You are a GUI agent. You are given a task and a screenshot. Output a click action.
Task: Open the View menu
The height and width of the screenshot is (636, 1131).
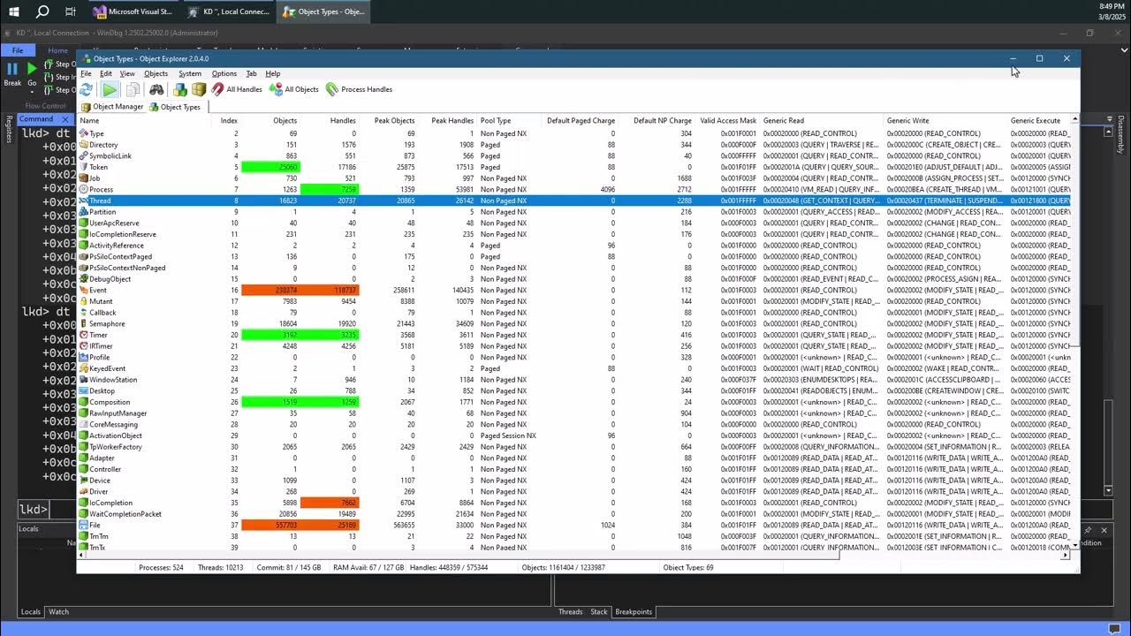127,73
